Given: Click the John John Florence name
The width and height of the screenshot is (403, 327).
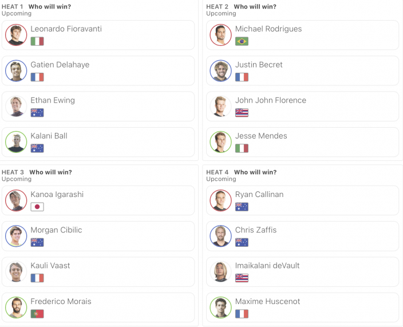Looking at the screenshot, I should 271,100.
